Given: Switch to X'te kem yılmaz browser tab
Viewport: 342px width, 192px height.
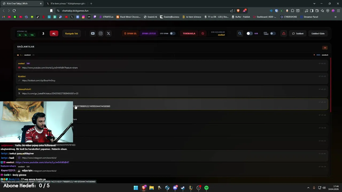Looking at the screenshot, I should point(66,3).
